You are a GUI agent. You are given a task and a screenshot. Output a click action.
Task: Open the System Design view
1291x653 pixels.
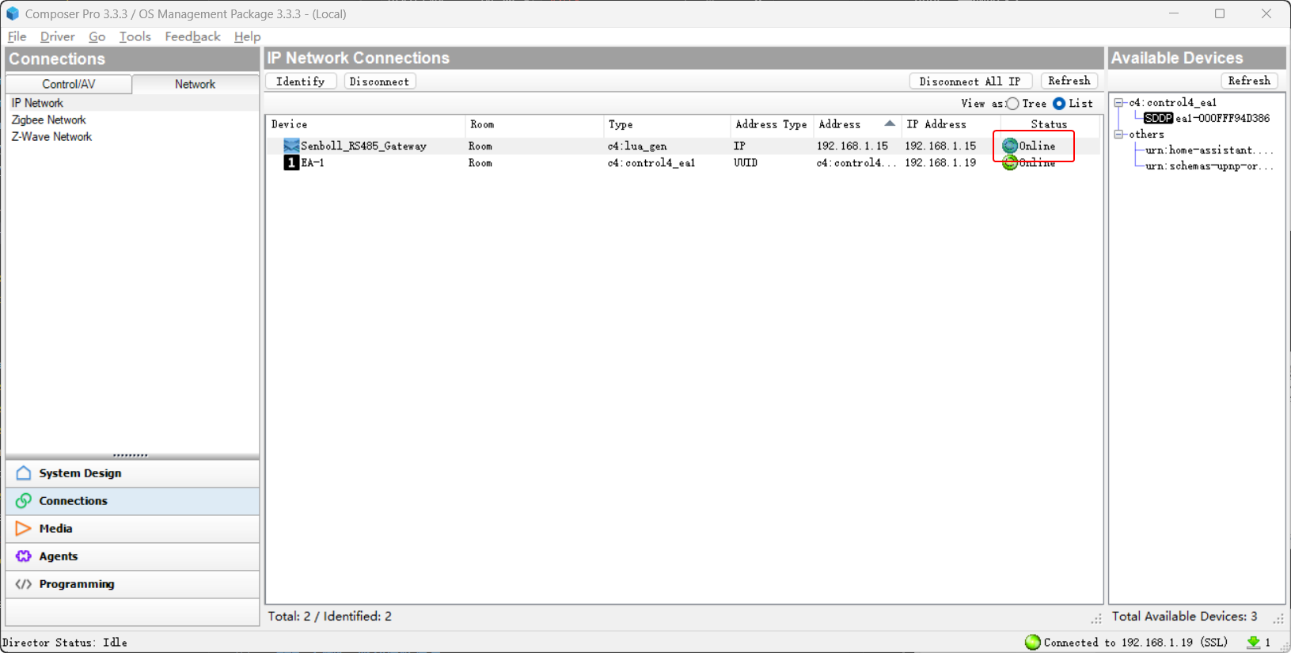pyautogui.click(x=132, y=473)
